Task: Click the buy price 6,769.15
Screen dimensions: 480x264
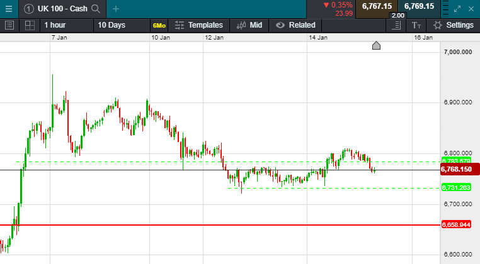Action: (x=419, y=6)
